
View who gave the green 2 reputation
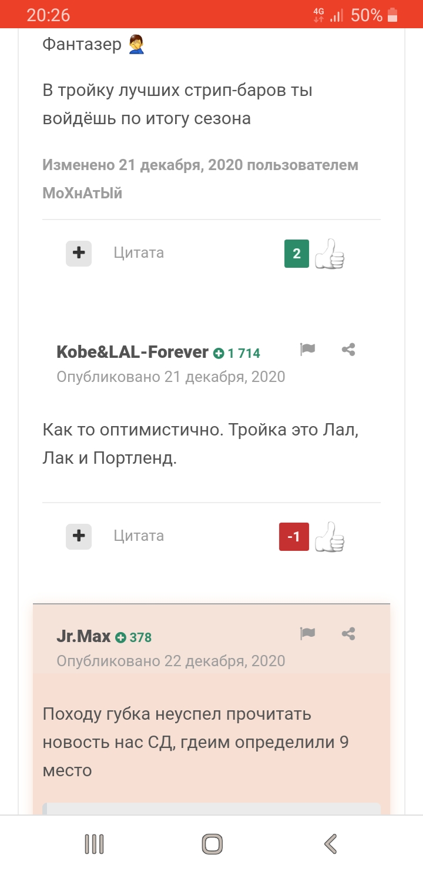click(x=297, y=254)
